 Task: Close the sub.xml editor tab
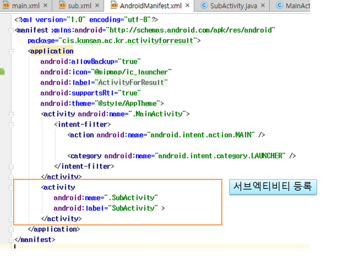[x=97, y=6]
